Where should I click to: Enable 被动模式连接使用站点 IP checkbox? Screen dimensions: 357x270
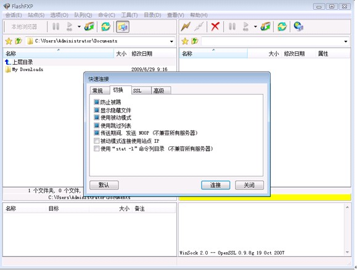(97, 141)
